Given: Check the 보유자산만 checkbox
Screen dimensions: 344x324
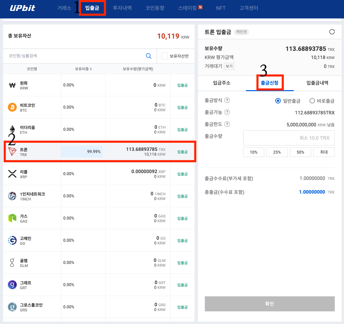Looking at the screenshot, I should 164,56.
